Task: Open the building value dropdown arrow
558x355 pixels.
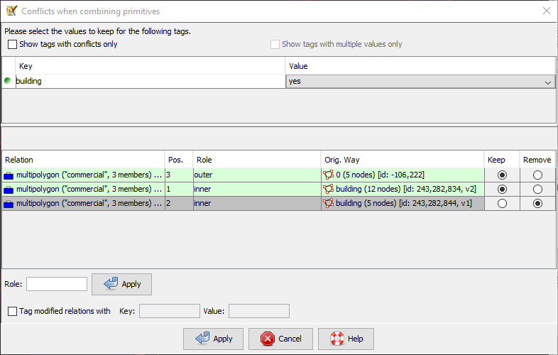Action: click(547, 82)
